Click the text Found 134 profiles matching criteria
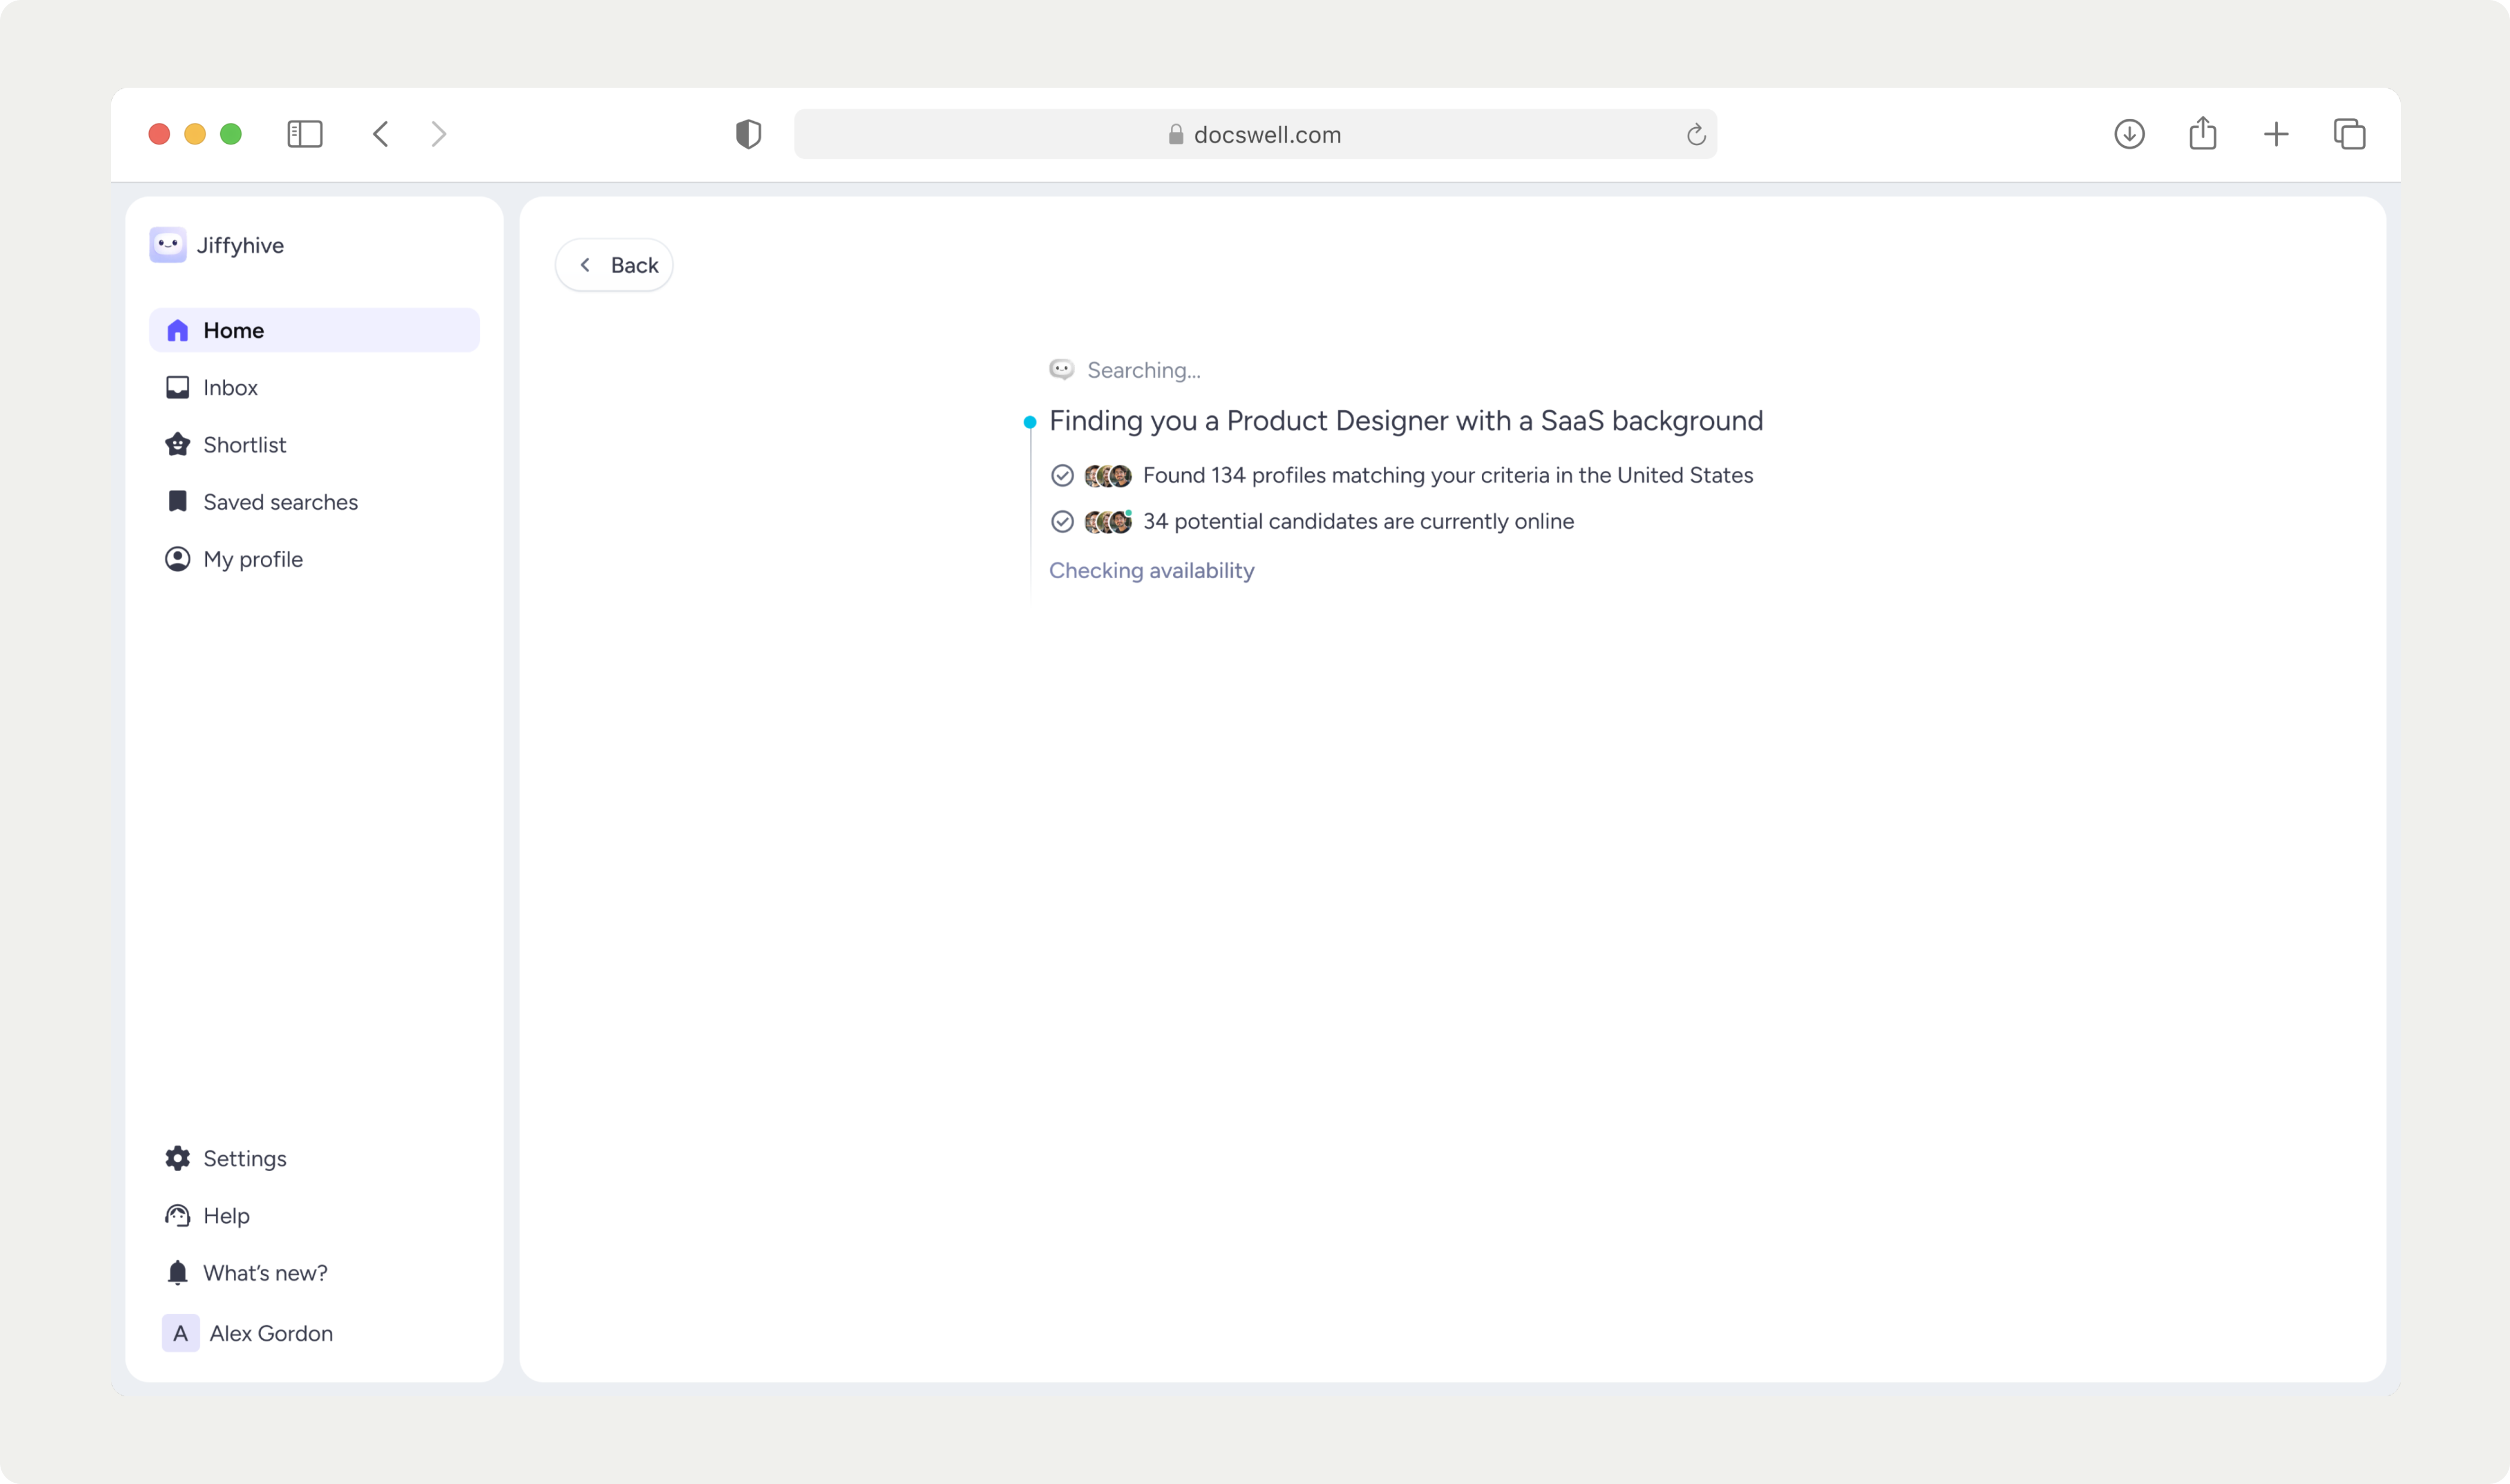Image resolution: width=2510 pixels, height=1484 pixels. click(x=1448, y=475)
